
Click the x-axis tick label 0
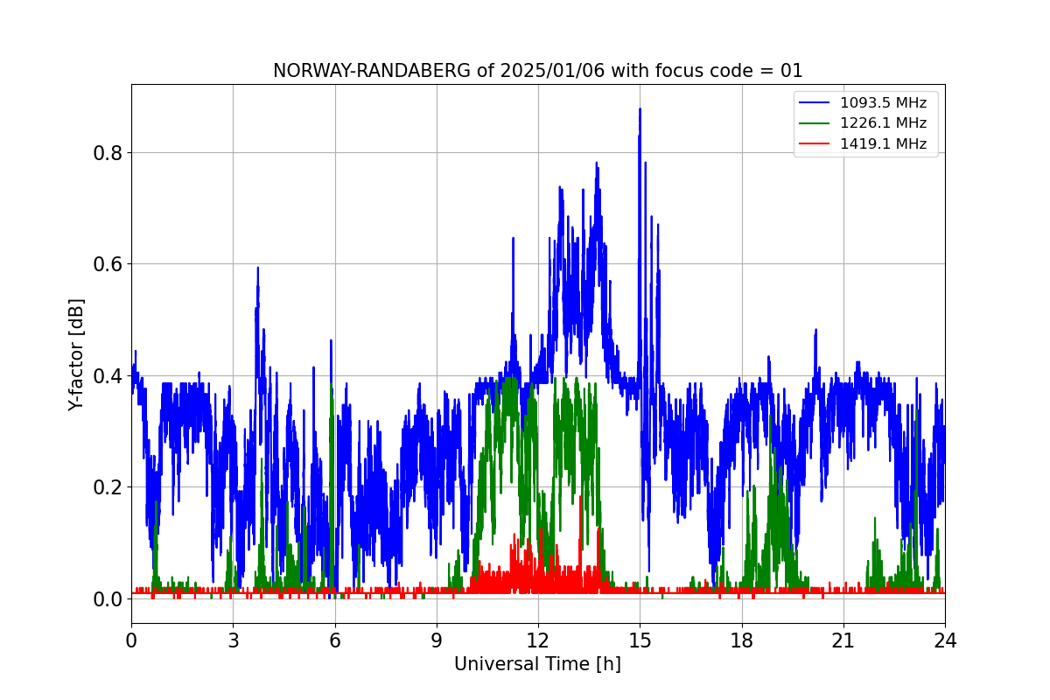point(131,640)
